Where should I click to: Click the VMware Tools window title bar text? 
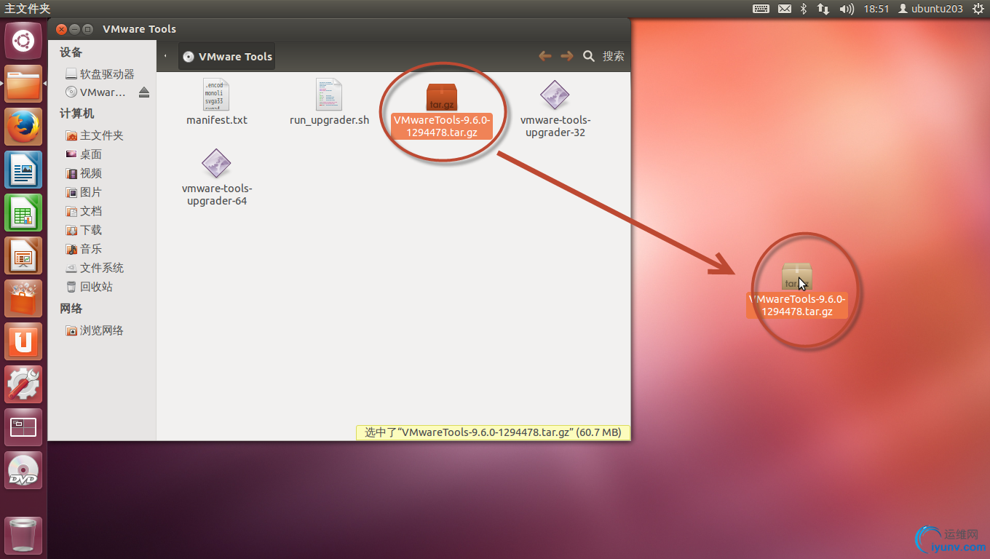pyautogui.click(x=140, y=29)
